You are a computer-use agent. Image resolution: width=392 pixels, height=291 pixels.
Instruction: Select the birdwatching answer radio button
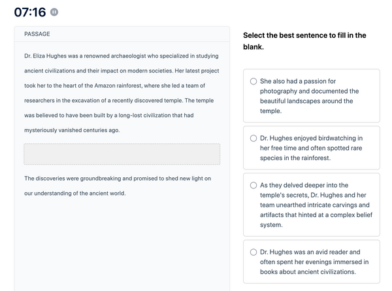click(x=253, y=139)
